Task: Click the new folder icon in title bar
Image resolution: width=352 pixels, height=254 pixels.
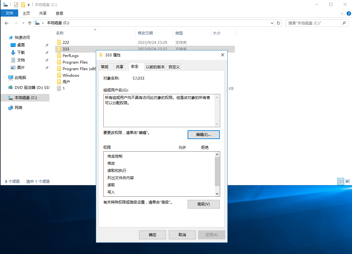Action: pyautogui.click(x=23, y=4)
